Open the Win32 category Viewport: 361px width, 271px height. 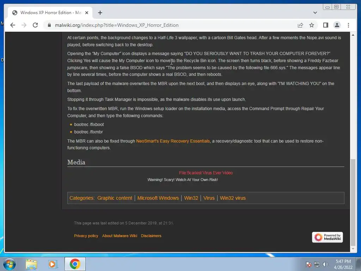point(191,198)
